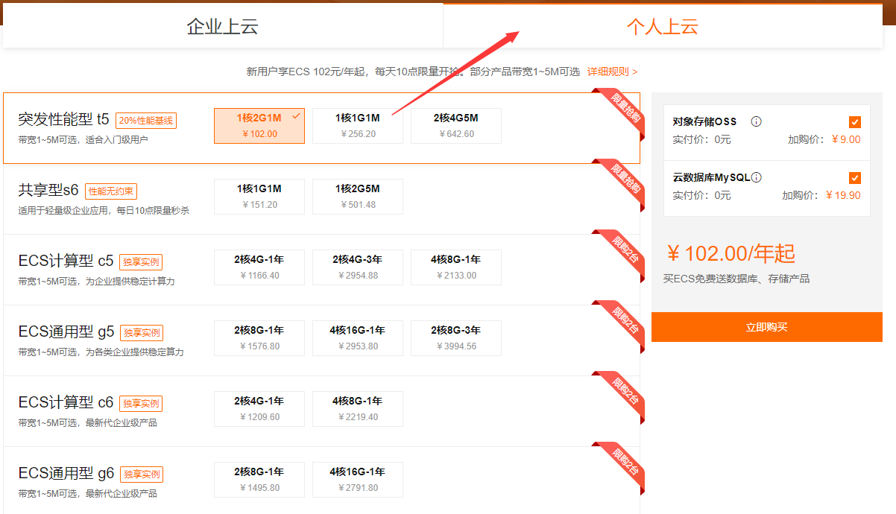896x514 pixels.
Task: Choose t5 option 1核1G1M at ¥256.20
Action: 358,126
